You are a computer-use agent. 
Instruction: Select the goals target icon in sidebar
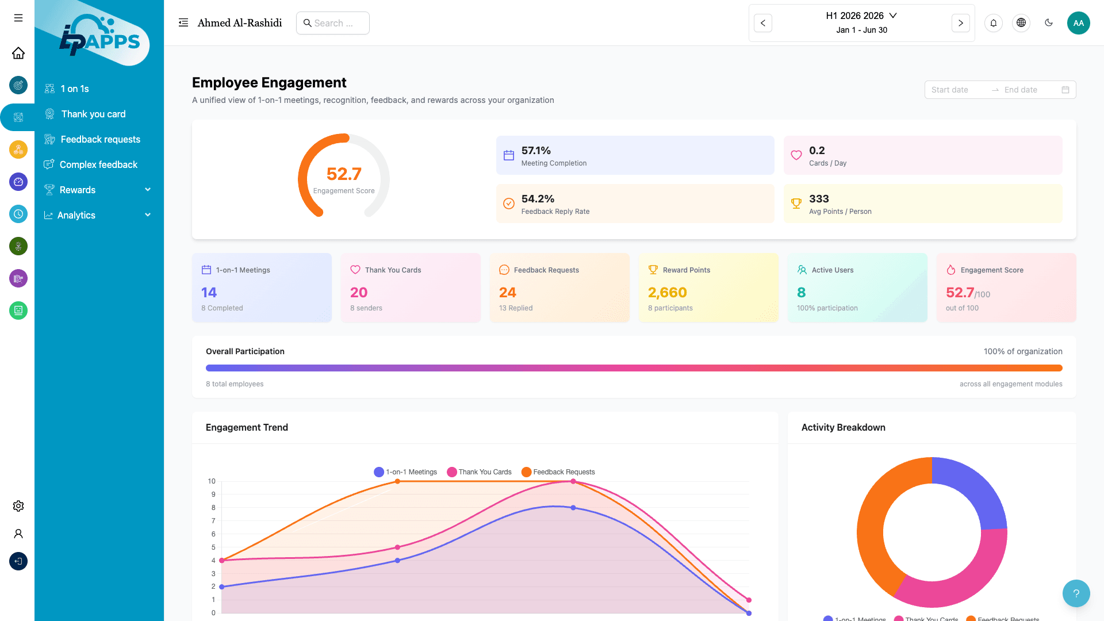(x=18, y=85)
